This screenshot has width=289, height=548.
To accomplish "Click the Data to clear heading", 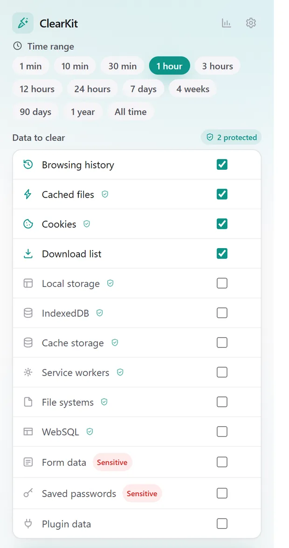I will click(x=38, y=138).
